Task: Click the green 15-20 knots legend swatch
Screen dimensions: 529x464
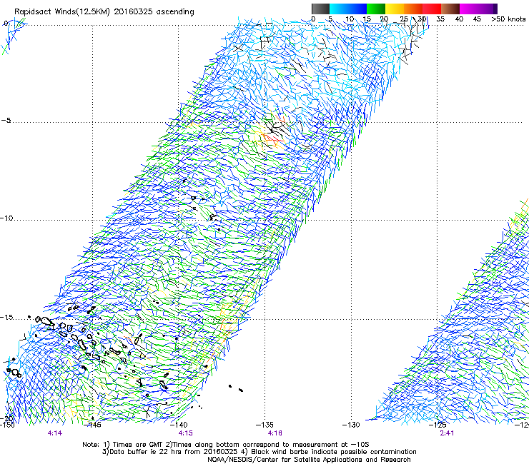Action: [x=376, y=9]
